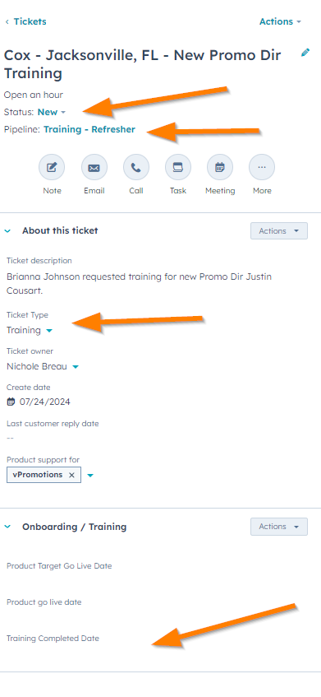Collapse the About this ticket section

coord(7,231)
